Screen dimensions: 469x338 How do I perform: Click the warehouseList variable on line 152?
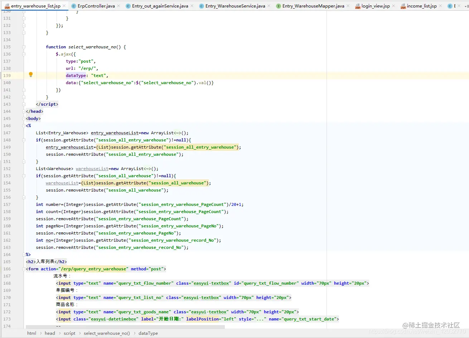(92, 169)
